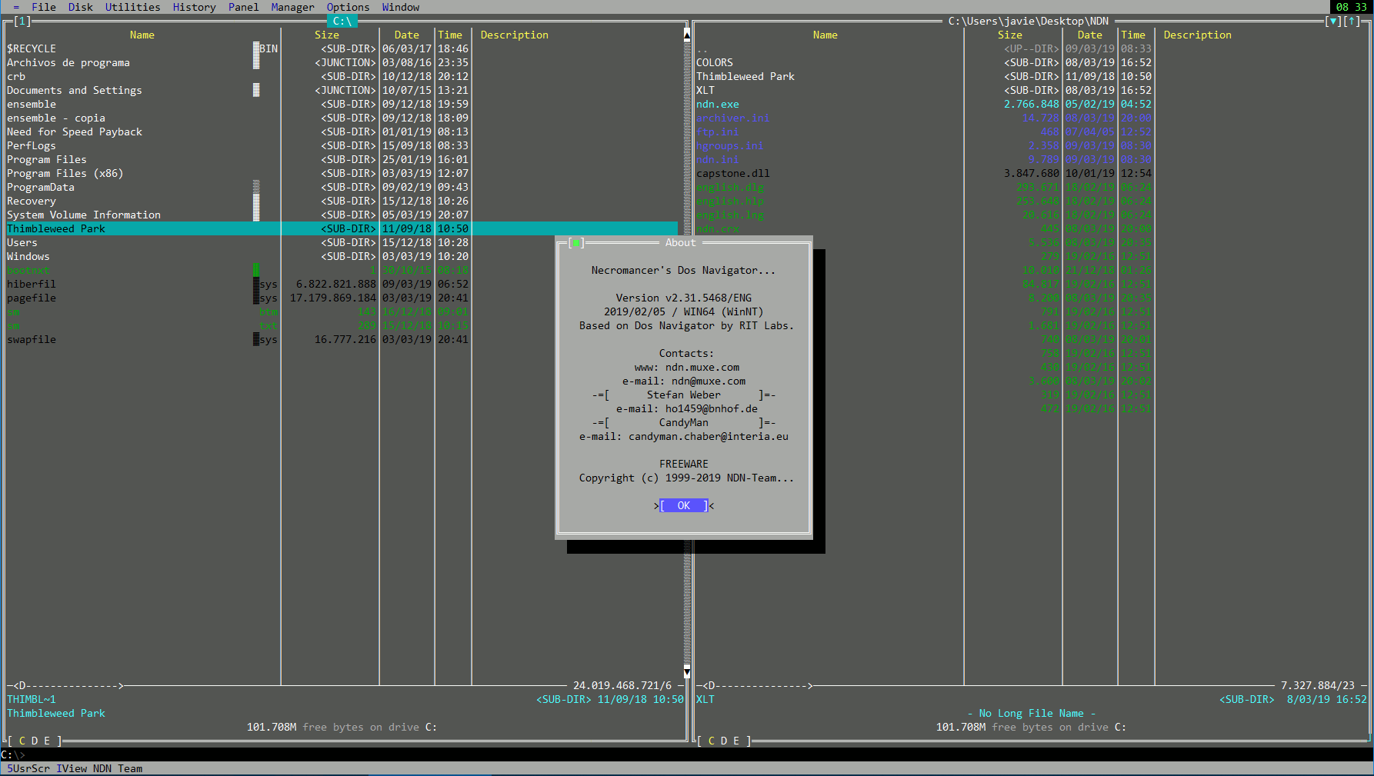Click the left panel's Name column header

tap(142, 35)
